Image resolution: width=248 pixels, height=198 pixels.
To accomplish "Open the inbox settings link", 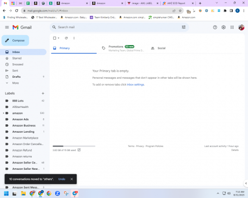I will 135,85.
